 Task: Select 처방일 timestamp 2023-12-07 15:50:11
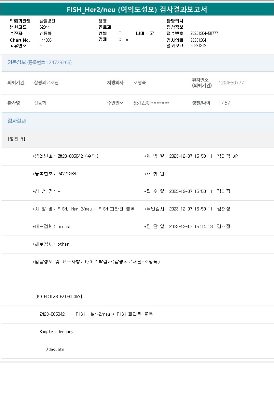tap(191, 156)
